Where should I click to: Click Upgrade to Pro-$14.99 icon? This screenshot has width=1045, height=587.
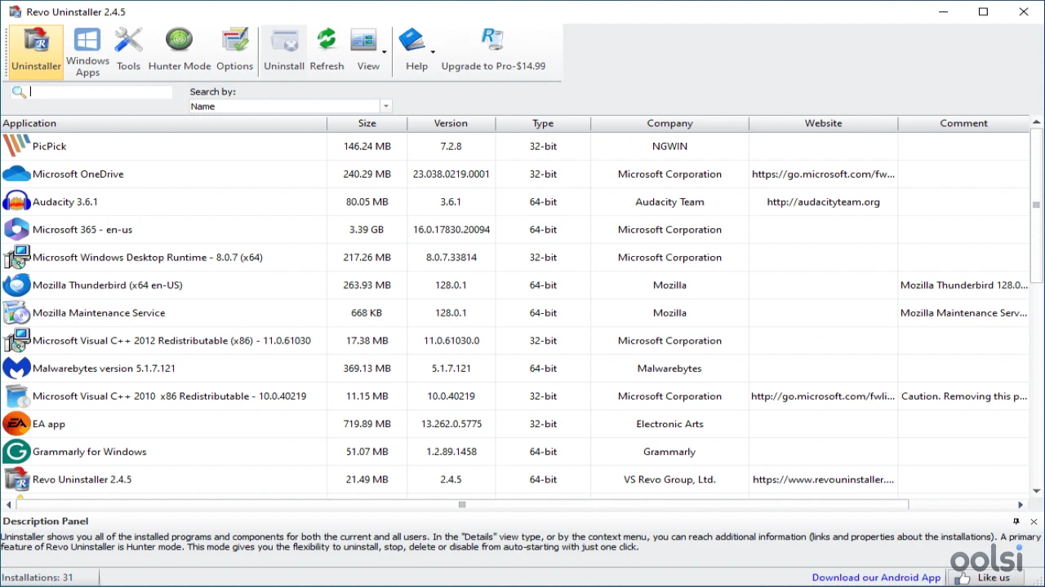[493, 52]
